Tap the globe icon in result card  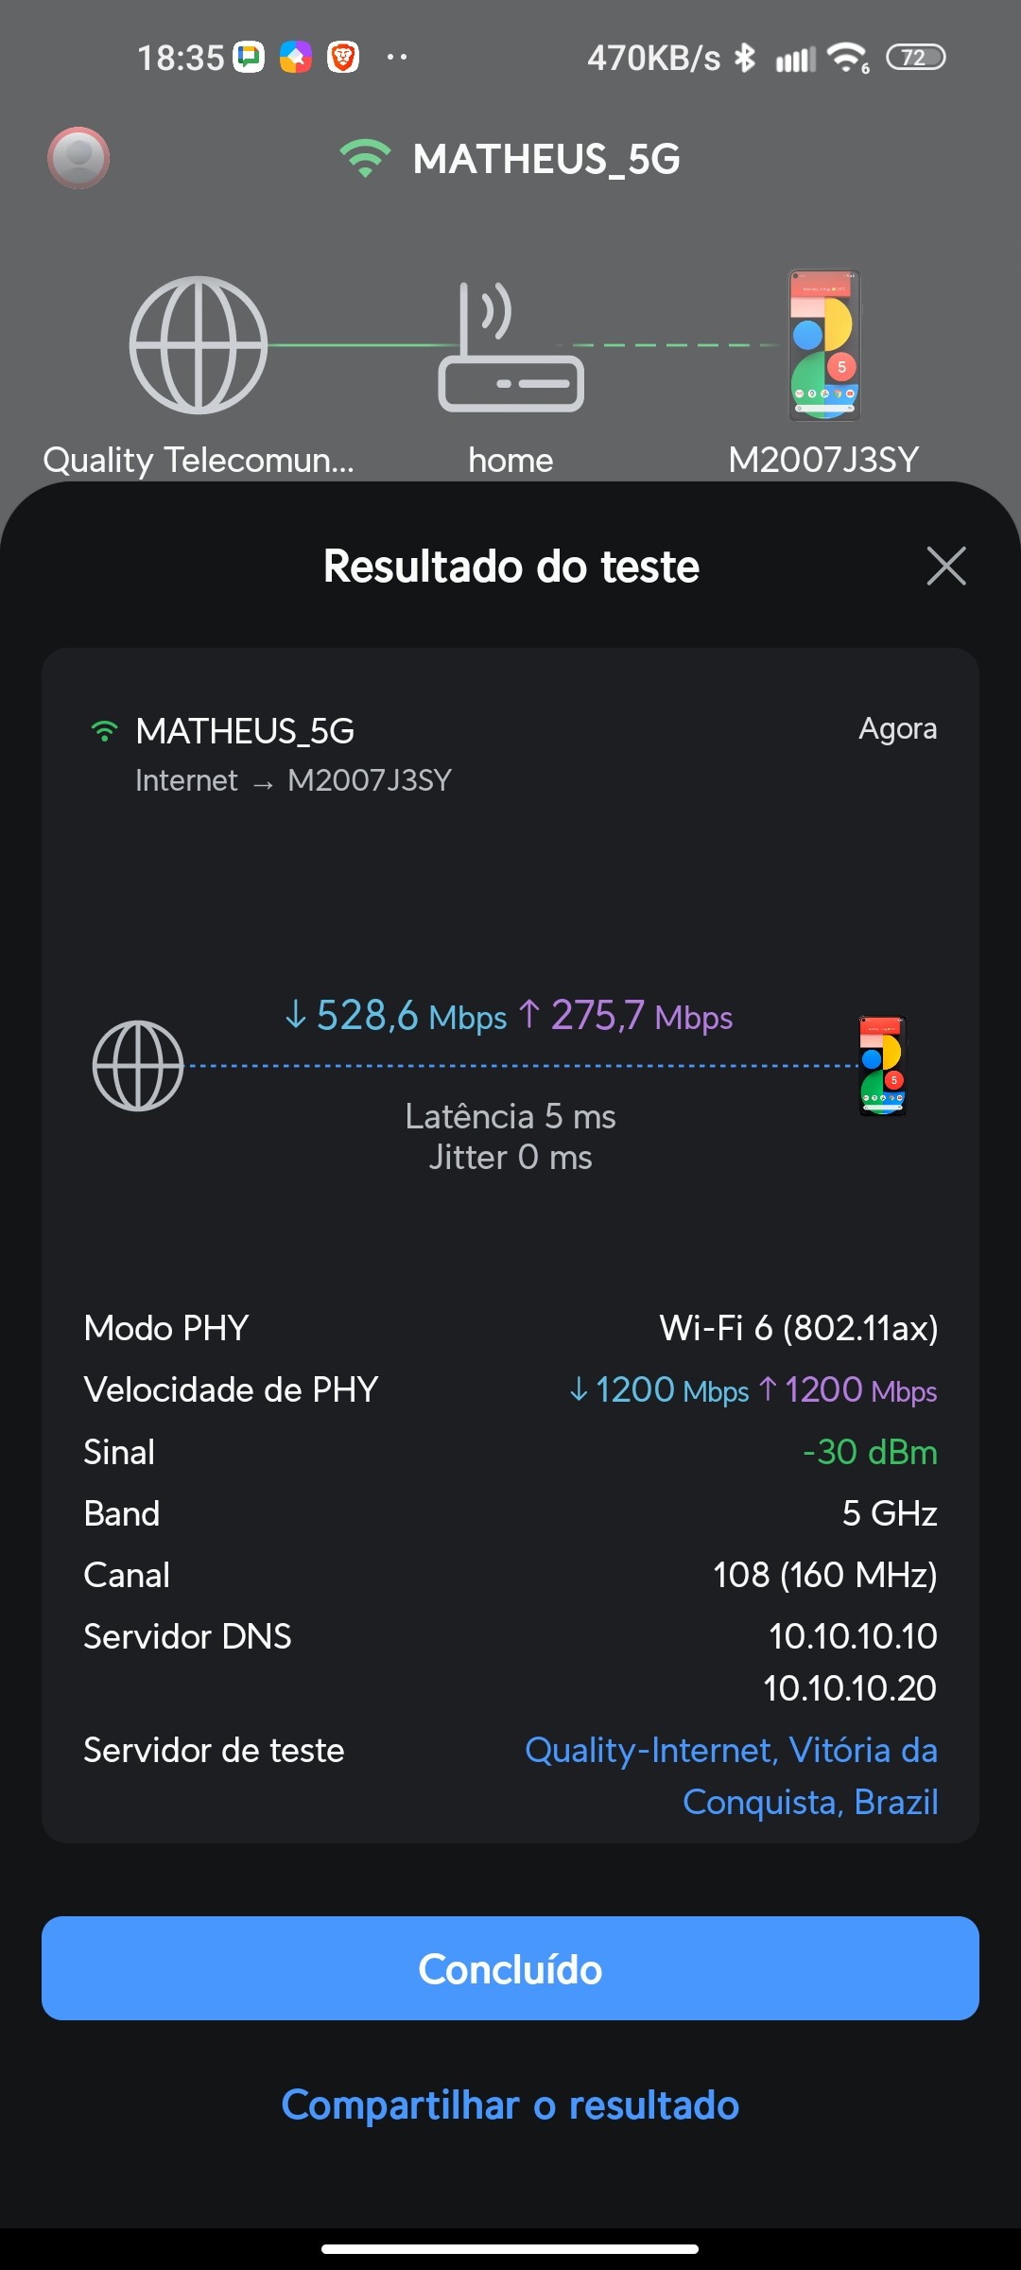pyautogui.click(x=138, y=1066)
